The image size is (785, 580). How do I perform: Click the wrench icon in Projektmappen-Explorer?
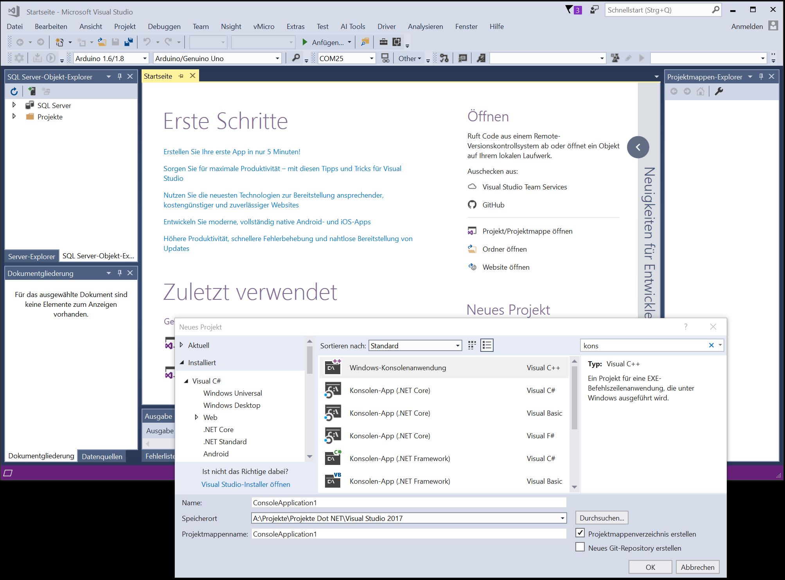point(719,91)
